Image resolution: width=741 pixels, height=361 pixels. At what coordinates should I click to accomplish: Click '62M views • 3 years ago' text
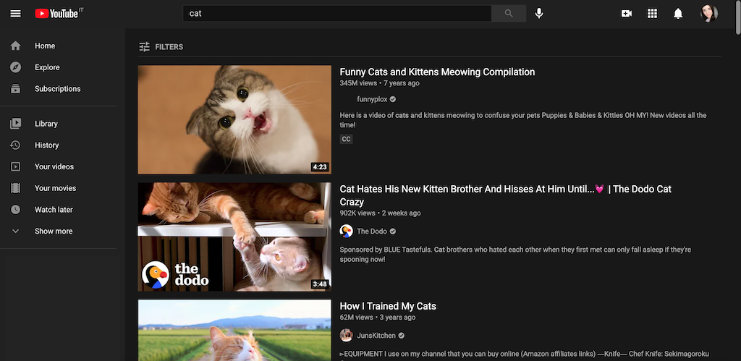[378, 317]
